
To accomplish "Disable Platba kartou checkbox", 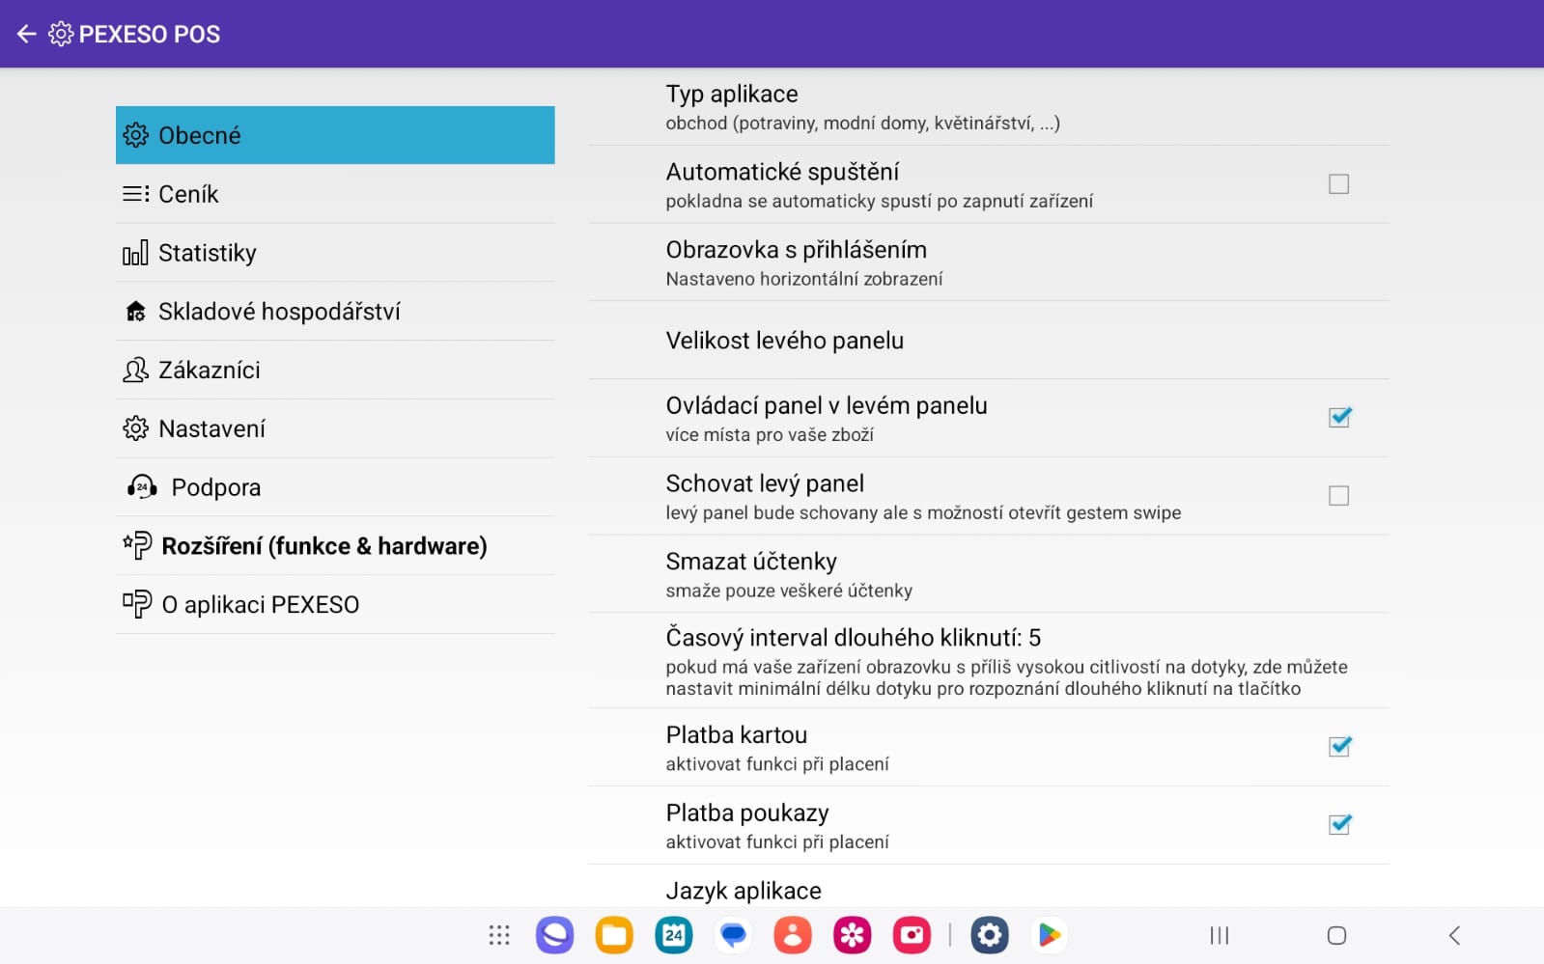I will click(1338, 747).
